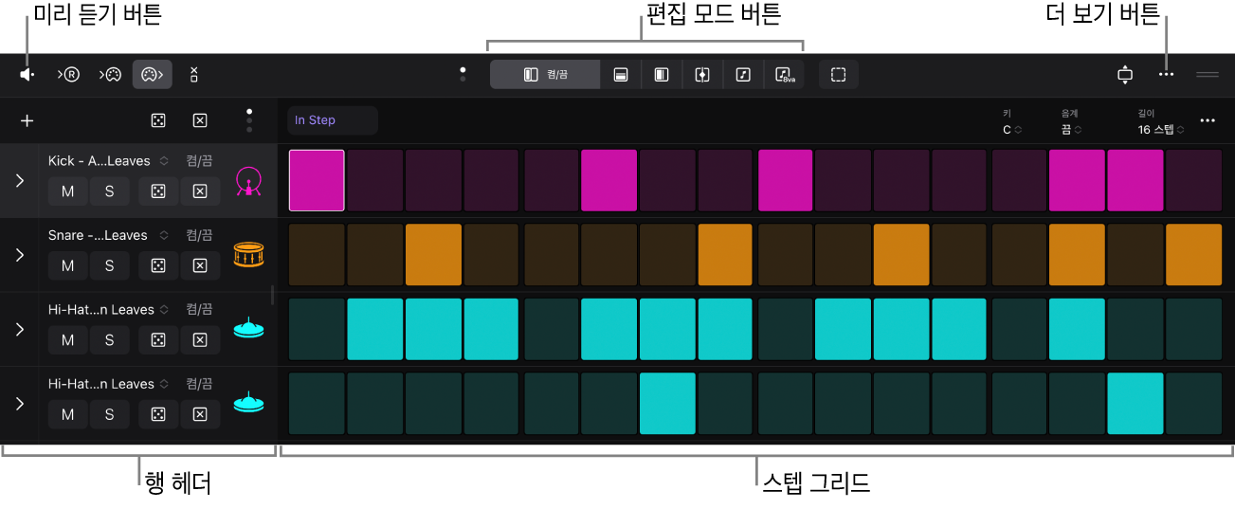Click the X-over-square icon in the top toolbar
Image resolution: width=1235 pixels, height=509 pixels.
point(193,74)
